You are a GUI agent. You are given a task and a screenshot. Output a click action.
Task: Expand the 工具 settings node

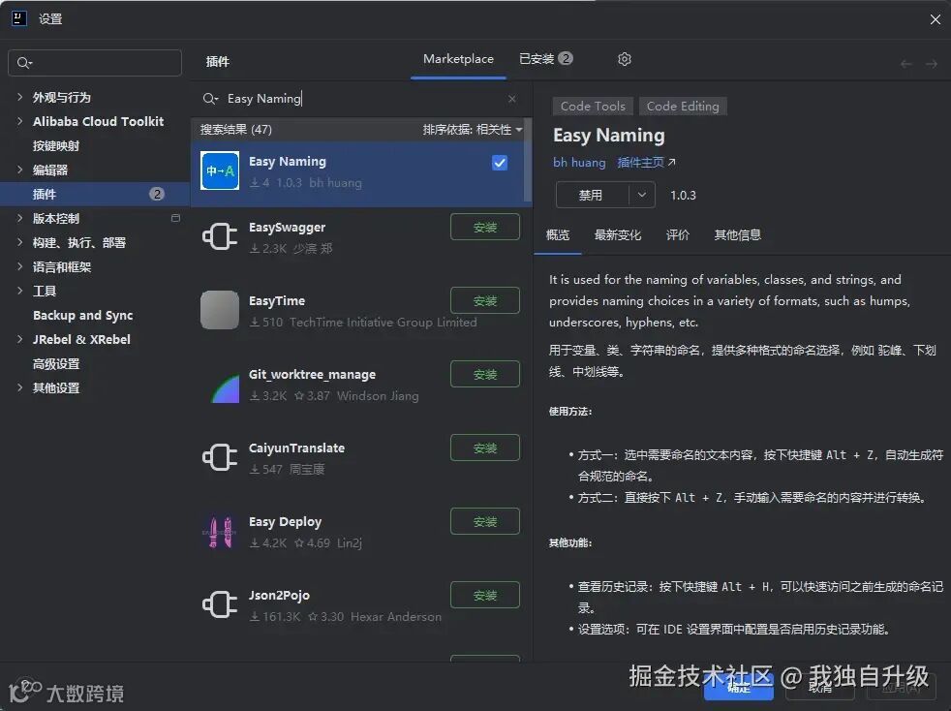[x=20, y=291]
